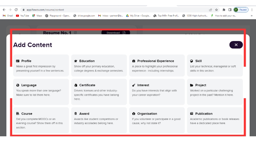This screenshot has height=144, width=256.
Task: Close the Add Content dialog
Action: 236,45
